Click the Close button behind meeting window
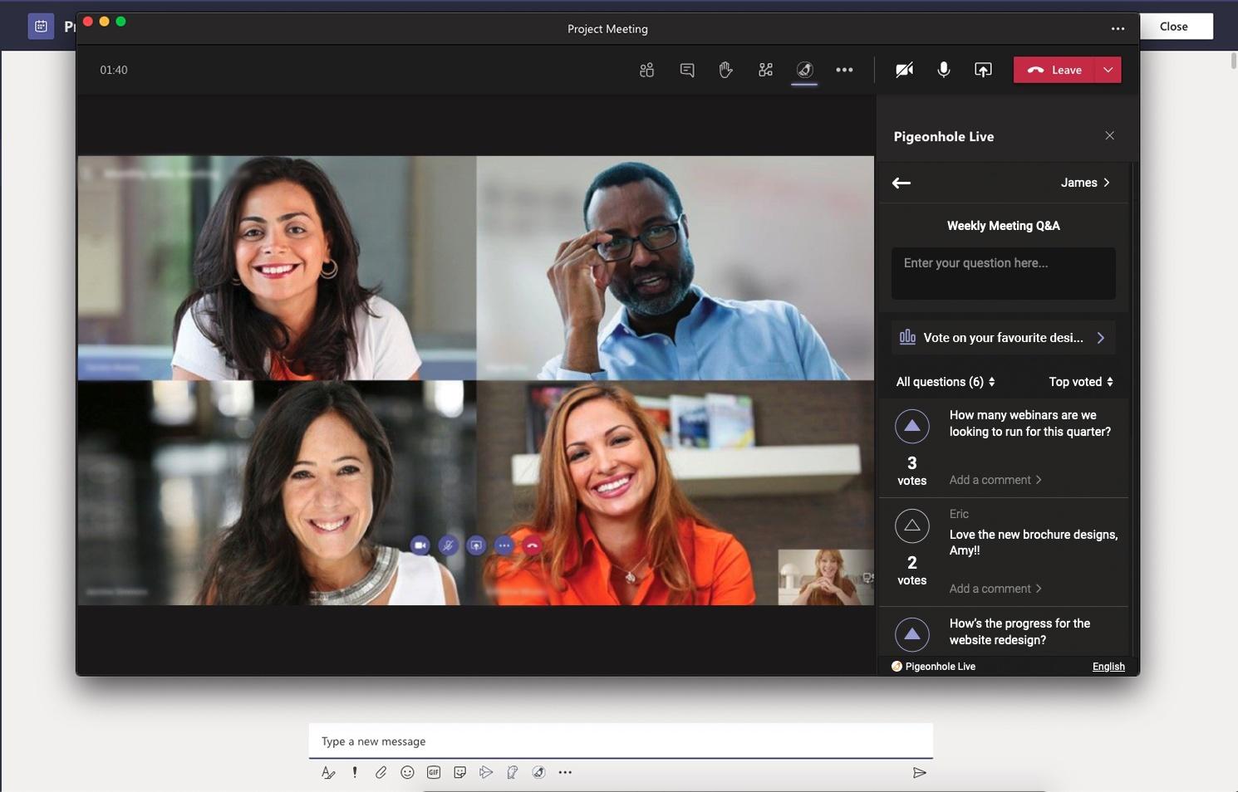The width and height of the screenshot is (1238, 792). point(1173,27)
